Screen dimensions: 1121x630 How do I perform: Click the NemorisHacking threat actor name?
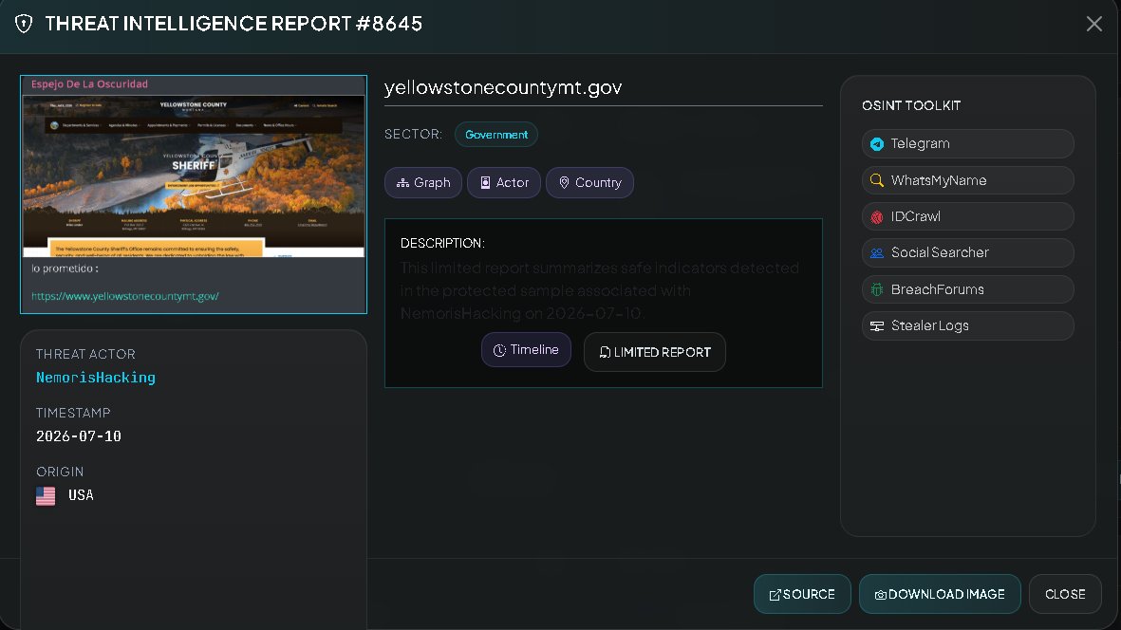coord(96,377)
